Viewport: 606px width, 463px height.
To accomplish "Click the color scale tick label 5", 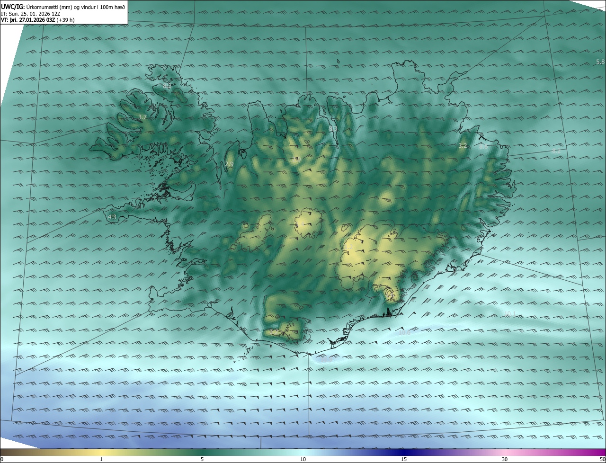I will 202,459.
